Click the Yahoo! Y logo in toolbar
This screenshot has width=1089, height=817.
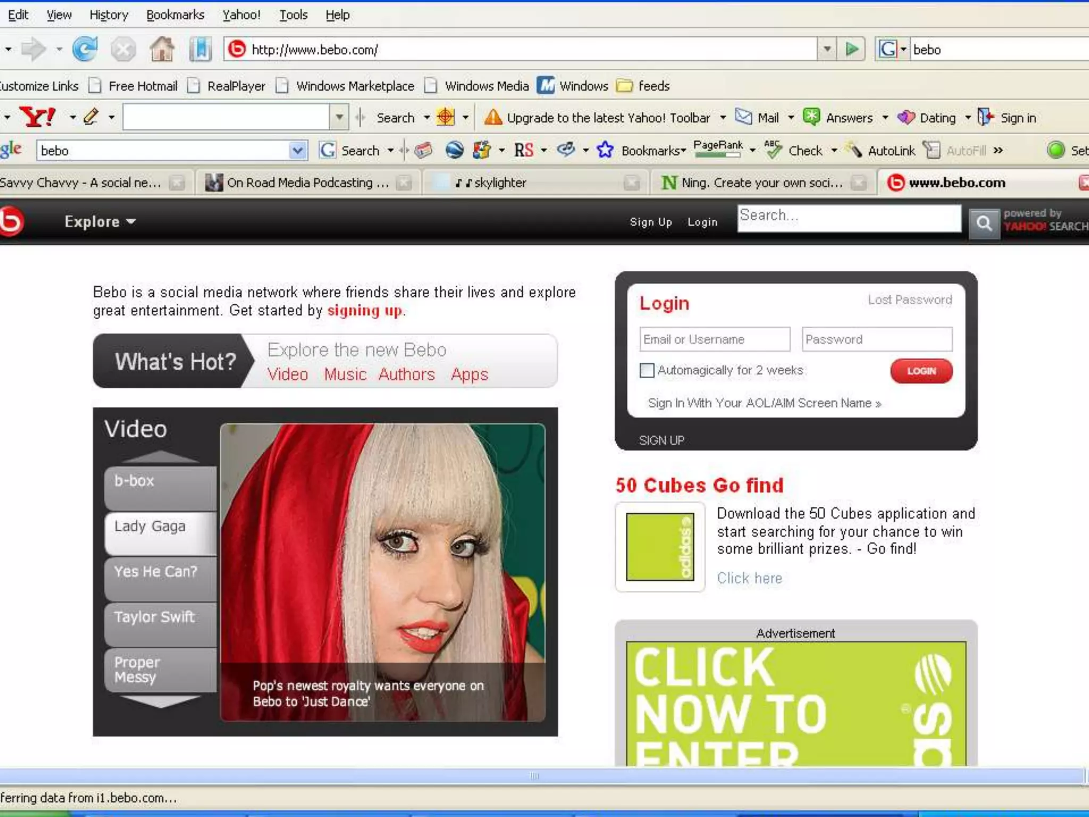coord(37,117)
